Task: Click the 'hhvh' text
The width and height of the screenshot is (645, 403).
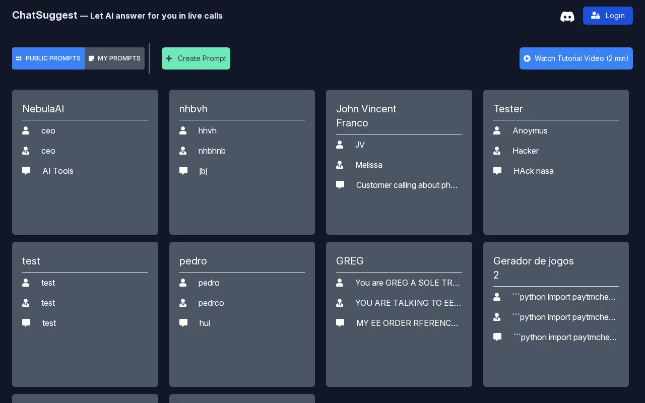Action: tap(208, 130)
